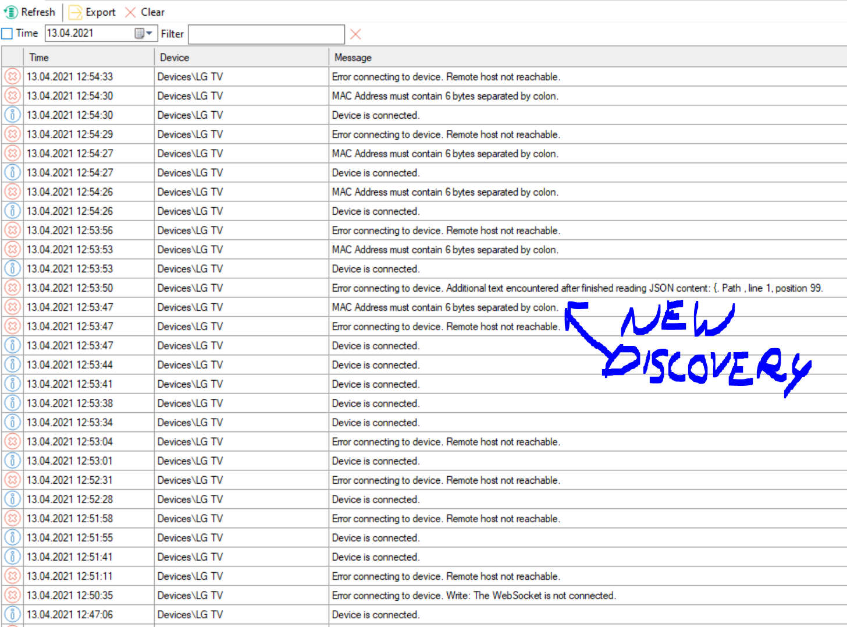
Task: Click info icon of 12:47:06 entry
Action: point(12,615)
